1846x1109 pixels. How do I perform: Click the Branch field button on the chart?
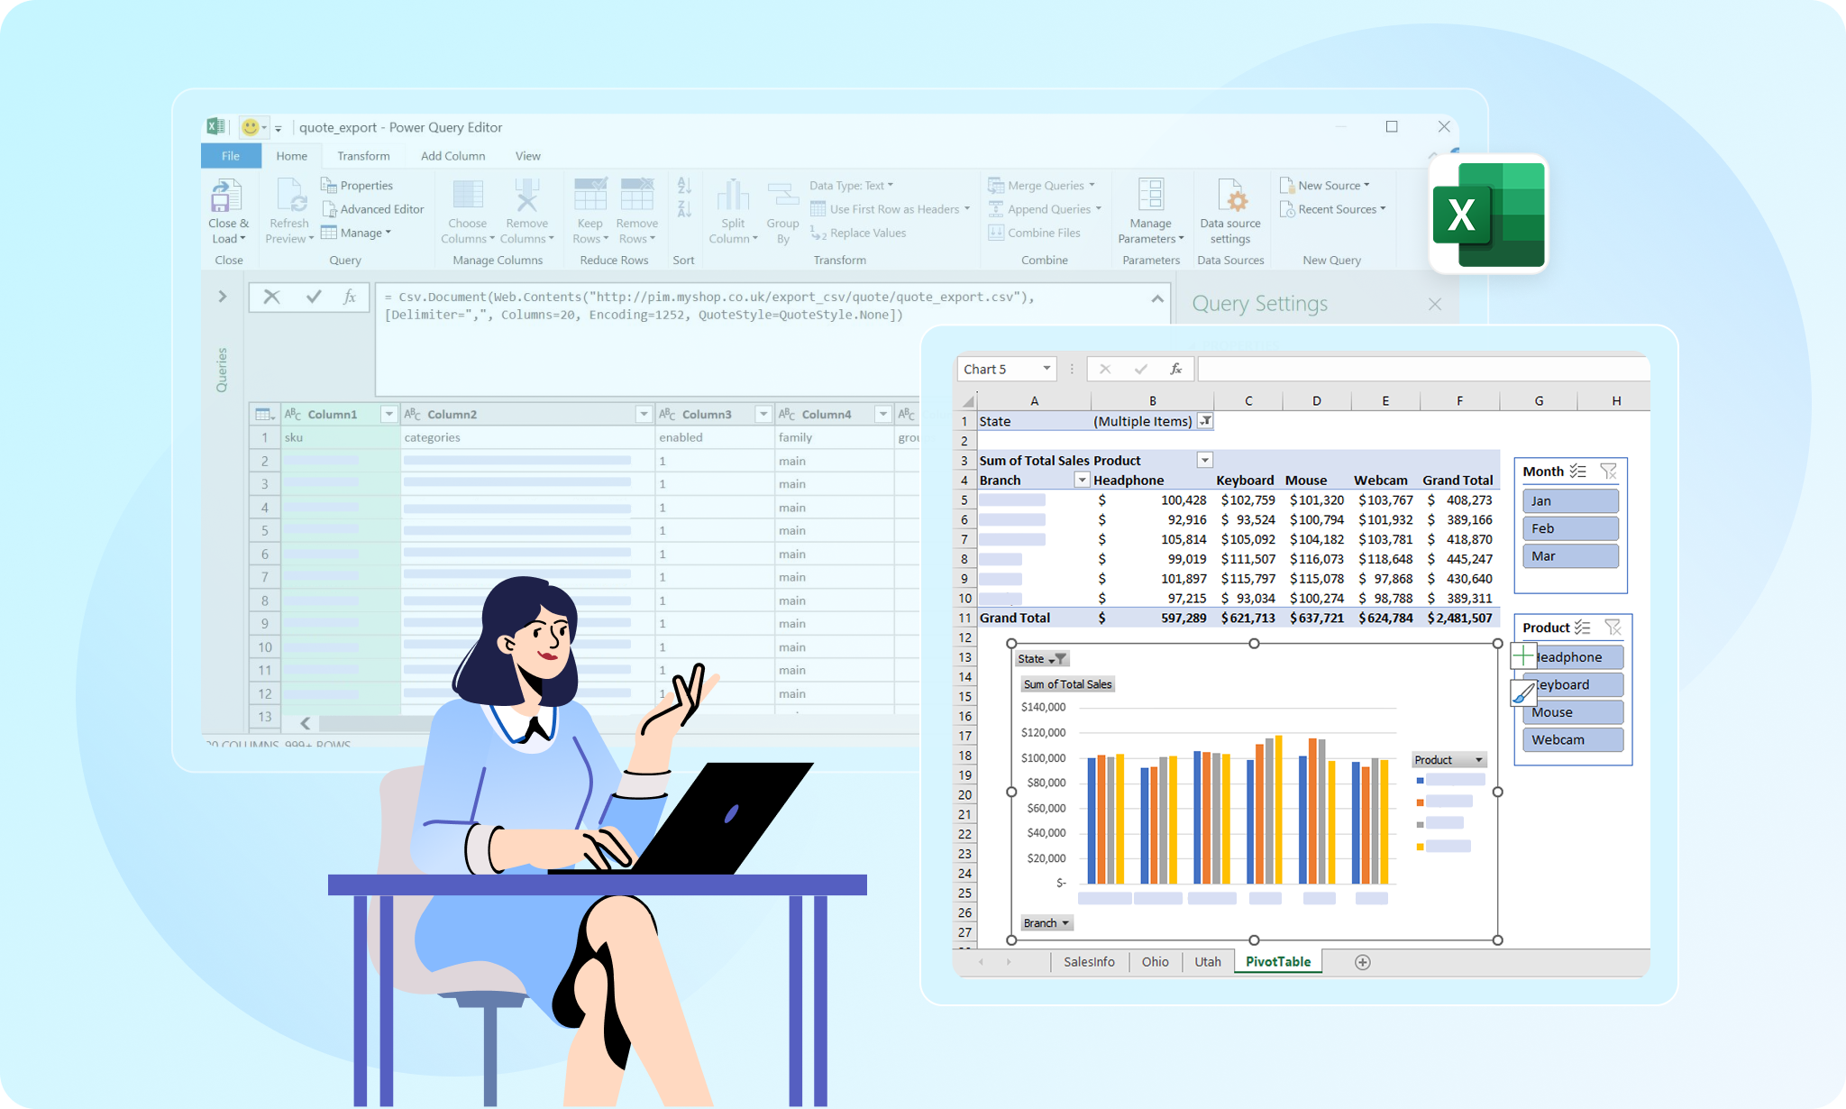[1046, 923]
